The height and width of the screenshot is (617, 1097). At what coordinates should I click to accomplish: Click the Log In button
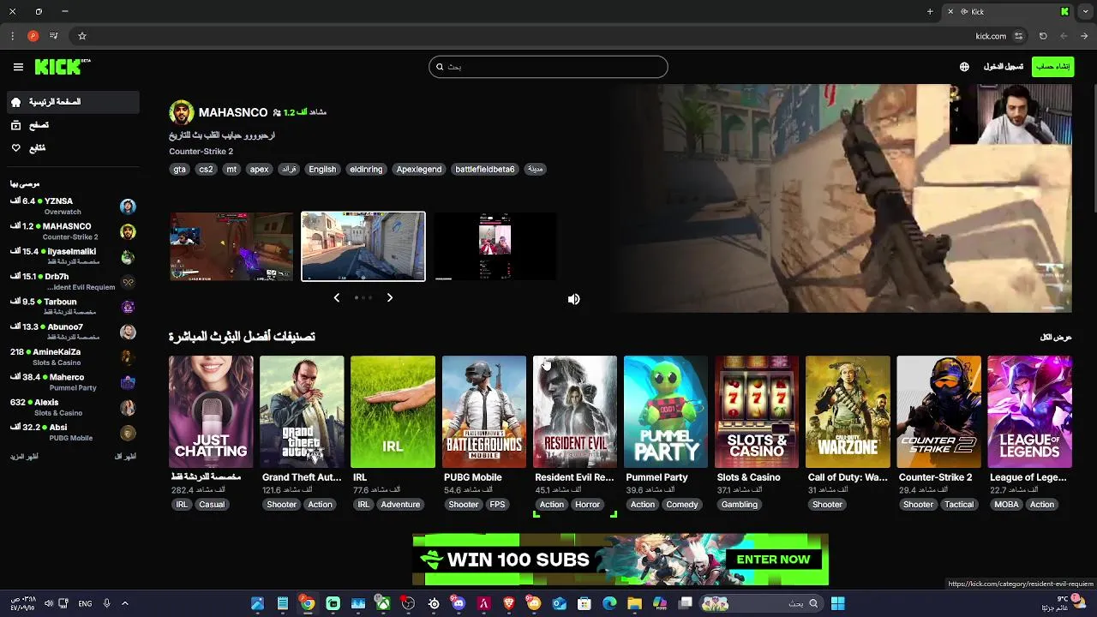click(1003, 67)
